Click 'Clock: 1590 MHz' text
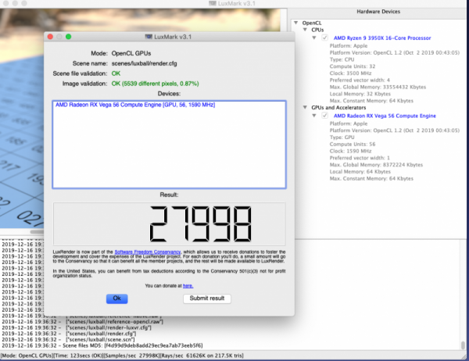This screenshot has width=469, height=361. click(350, 151)
